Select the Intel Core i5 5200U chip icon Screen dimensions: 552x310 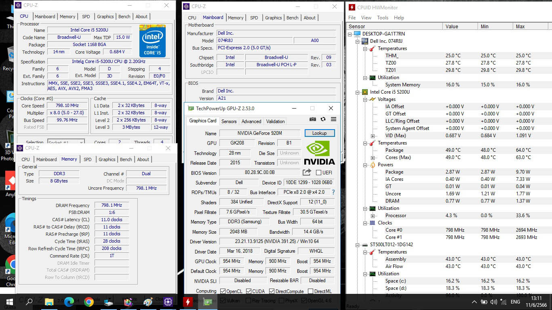(365, 92)
